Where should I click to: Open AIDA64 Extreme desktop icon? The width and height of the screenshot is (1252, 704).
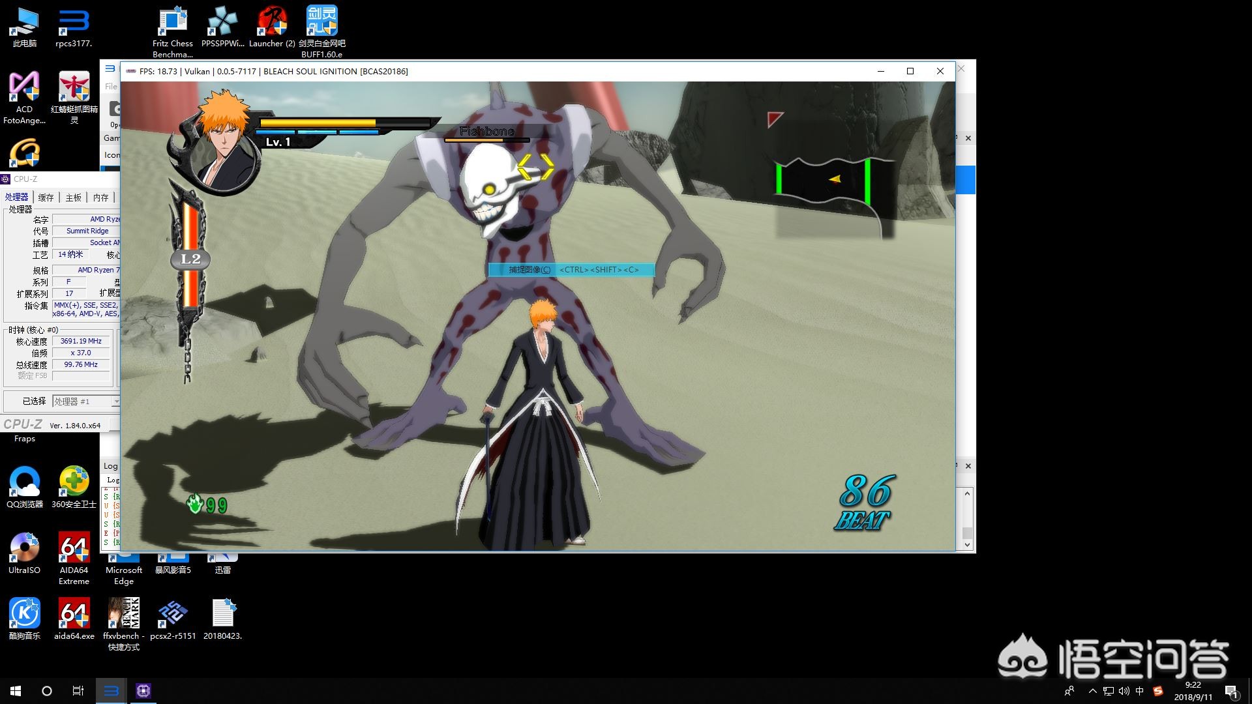[x=74, y=549]
